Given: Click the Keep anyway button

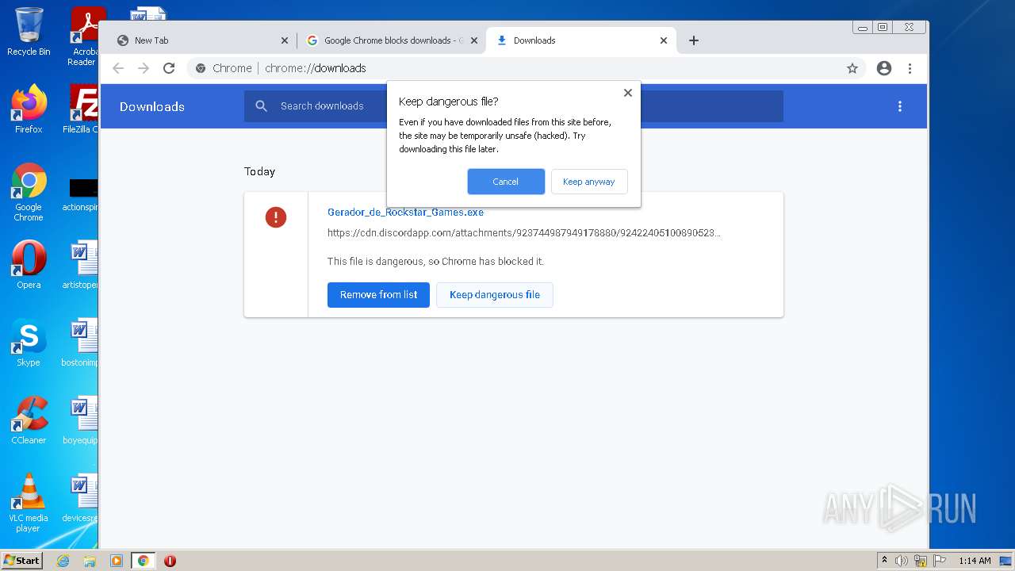Looking at the screenshot, I should [589, 182].
